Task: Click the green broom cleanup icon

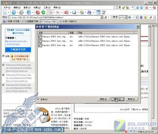Action: [x=124, y=8]
